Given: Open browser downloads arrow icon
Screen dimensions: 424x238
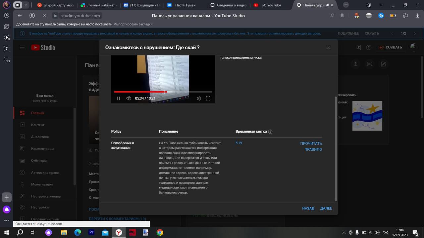Looking at the screenshot, I should [417, 16].
